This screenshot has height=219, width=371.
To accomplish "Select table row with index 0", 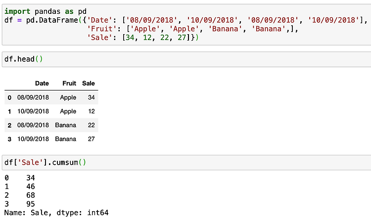I will pos(51,97).
